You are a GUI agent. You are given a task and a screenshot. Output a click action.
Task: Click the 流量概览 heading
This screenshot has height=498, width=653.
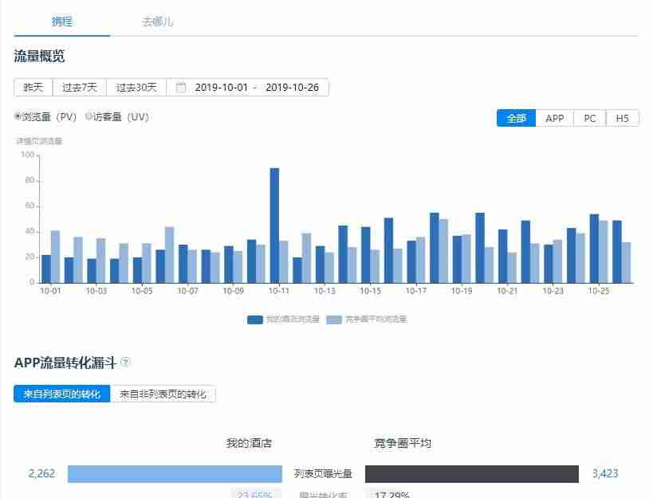pos(39,56)
